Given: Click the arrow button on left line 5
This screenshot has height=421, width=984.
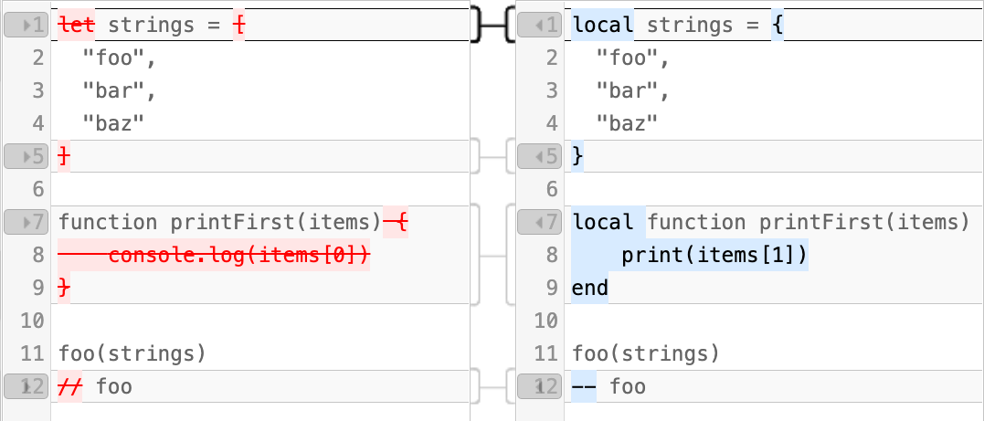Looking at the screenshot, I should point(26,156).
